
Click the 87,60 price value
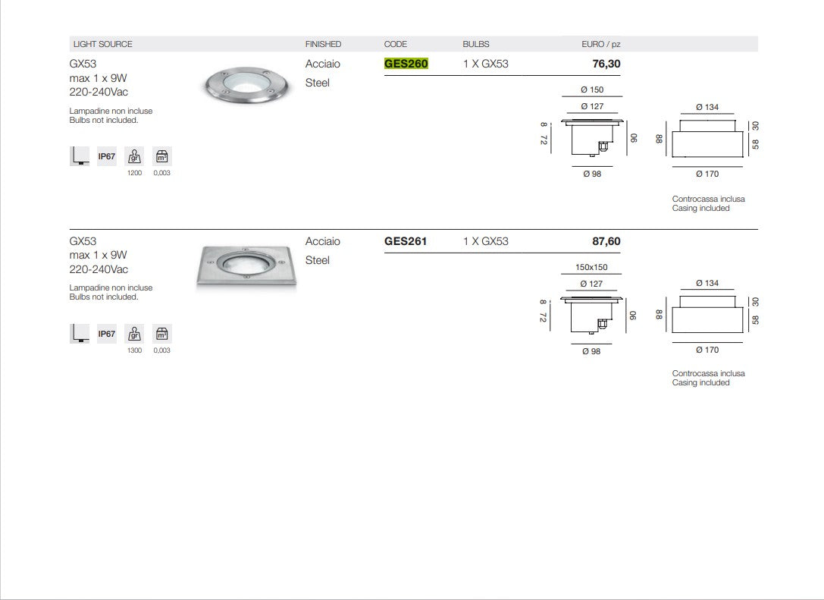[x=606, y=241]
